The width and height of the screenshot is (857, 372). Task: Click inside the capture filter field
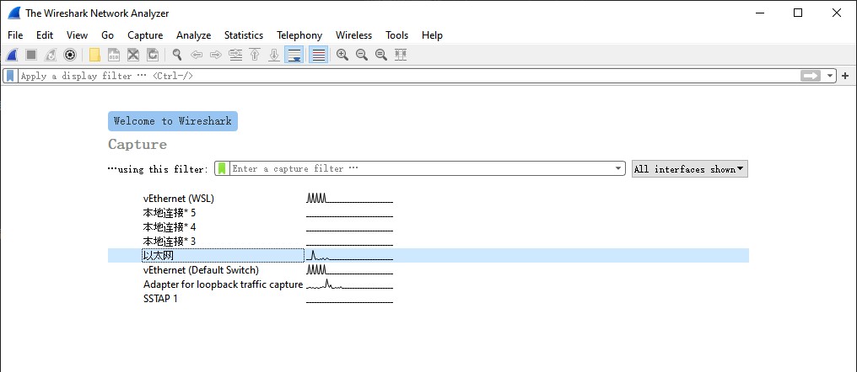(421, 168)
